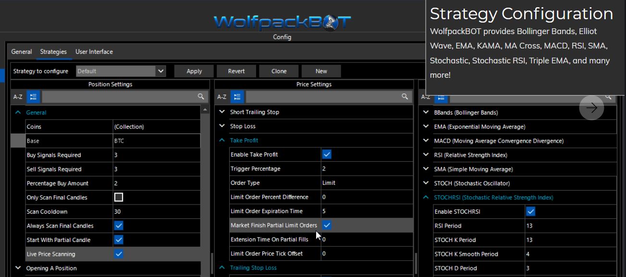The height and width of the screenshot is (277, 626).
Task: Collapse the General section
Action: click(18, 112)
